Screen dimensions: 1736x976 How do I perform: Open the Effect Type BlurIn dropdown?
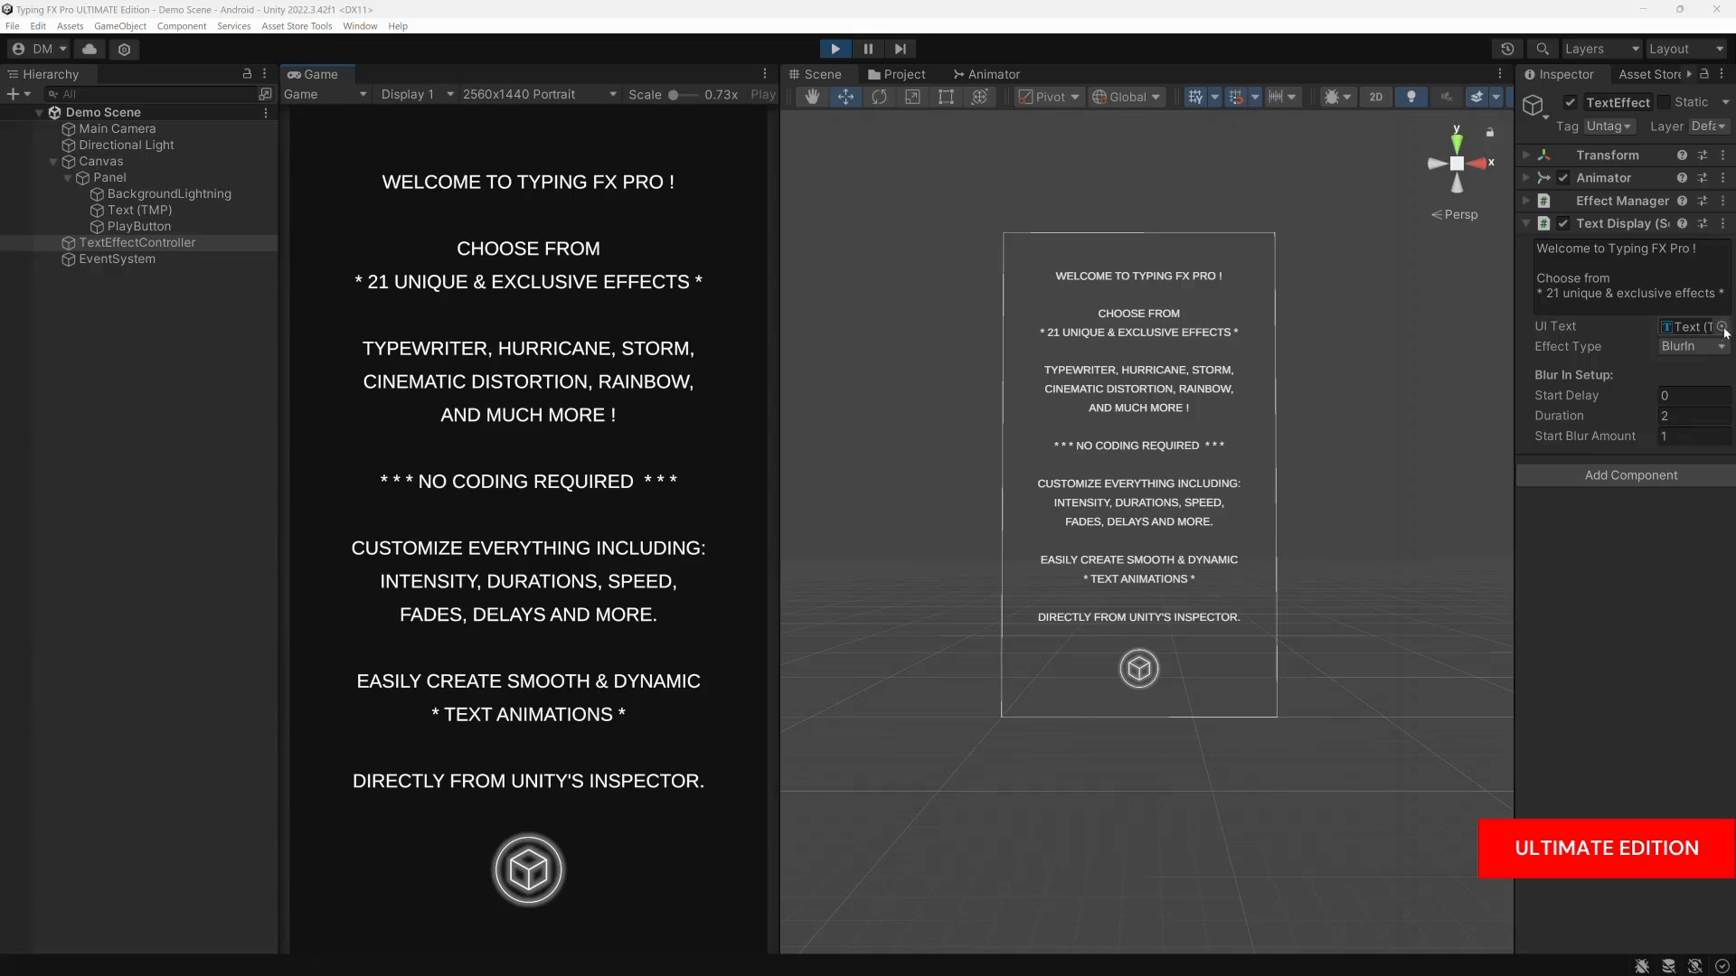tap(1694, 347)
